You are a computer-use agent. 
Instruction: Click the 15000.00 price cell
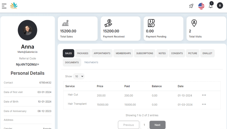(103, 105)
